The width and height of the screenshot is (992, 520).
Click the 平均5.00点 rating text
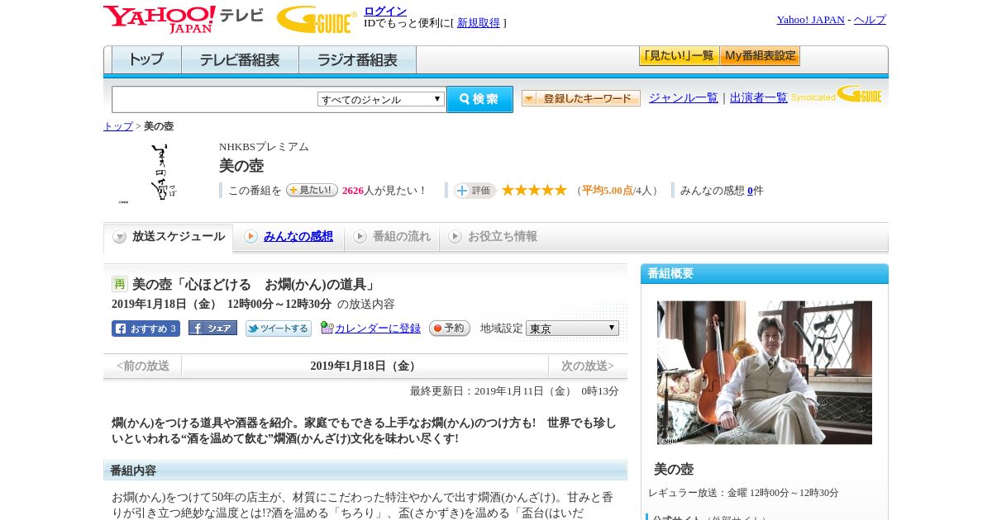coord(608,191)
